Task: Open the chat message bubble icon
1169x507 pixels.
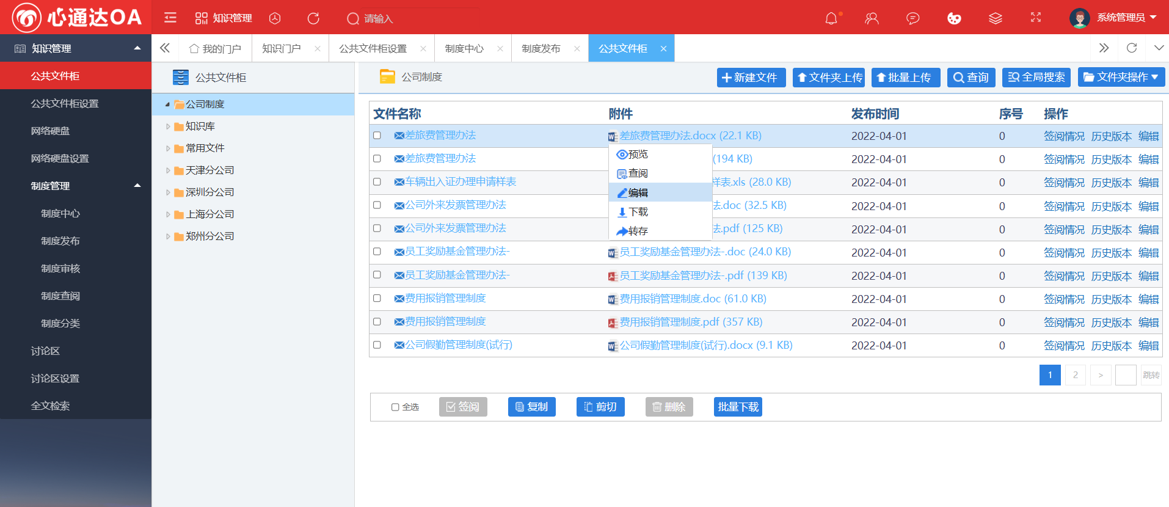Action: pos(913,18)
